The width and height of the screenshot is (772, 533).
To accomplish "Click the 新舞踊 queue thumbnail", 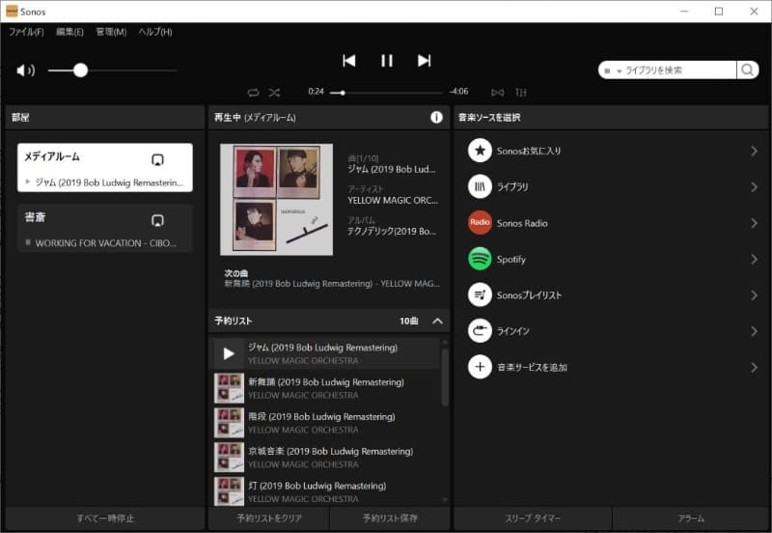I will [229, 388].
